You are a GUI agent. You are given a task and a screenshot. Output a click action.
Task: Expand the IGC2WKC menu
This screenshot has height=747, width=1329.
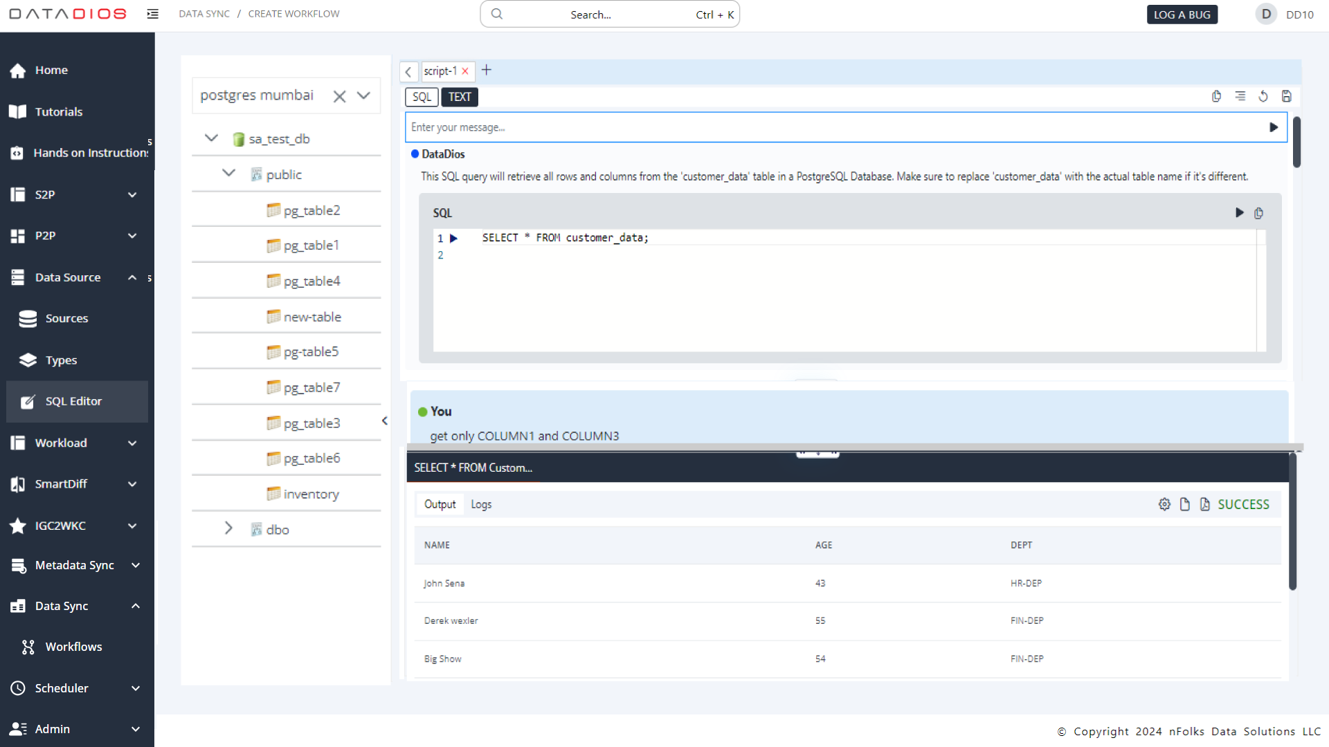pos(132,526)
